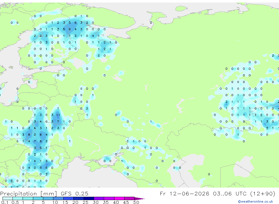Click the '50' legend scale label
Image resolution: width=279 pixels, height=204 pixels.
[136, 202]
